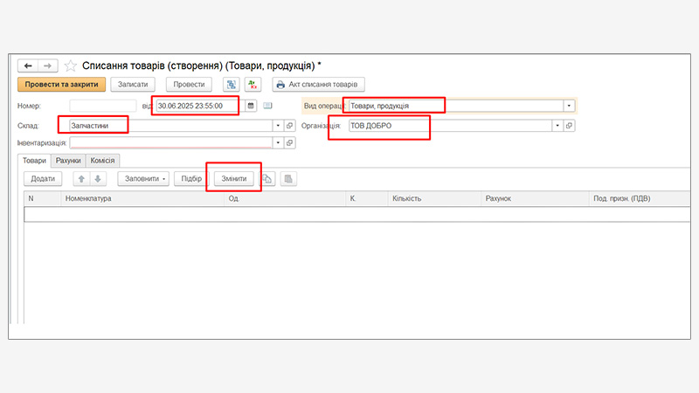Go back with the left arrow button
Viewport: 699px width, 393px height.
click(x=29, y=65)
